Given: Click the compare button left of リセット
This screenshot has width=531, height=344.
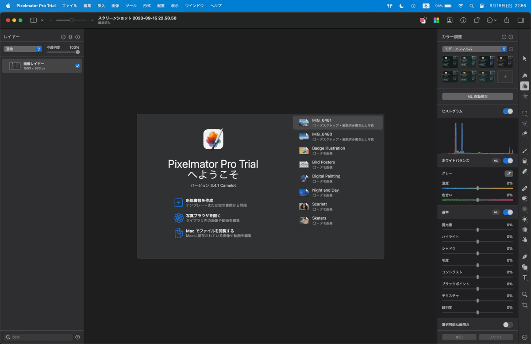Looking at the screenshot, I should [x=459, y=337].
